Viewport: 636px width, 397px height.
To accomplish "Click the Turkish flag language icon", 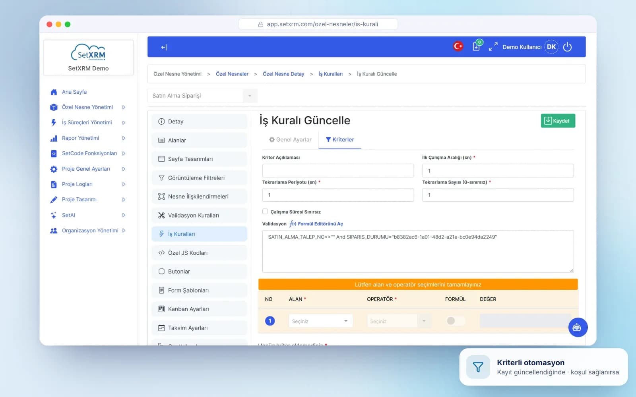I will coord(458,46).
